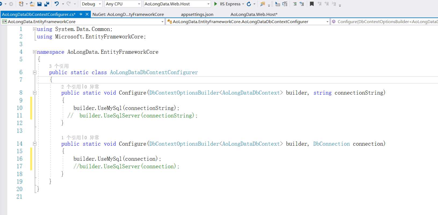Clear all bookmarks icon

(x=334, y=4)
